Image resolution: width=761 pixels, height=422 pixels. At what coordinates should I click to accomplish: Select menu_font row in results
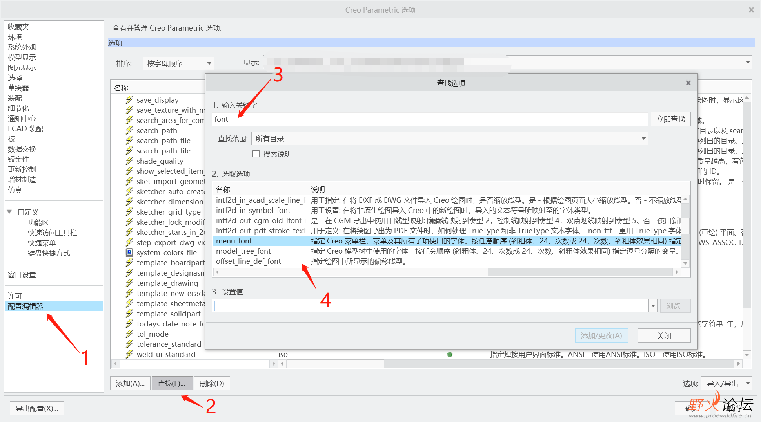[x=447, y=241]
